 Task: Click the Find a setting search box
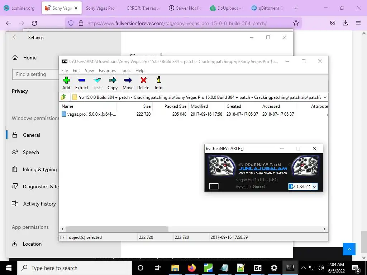pos(35,74)
